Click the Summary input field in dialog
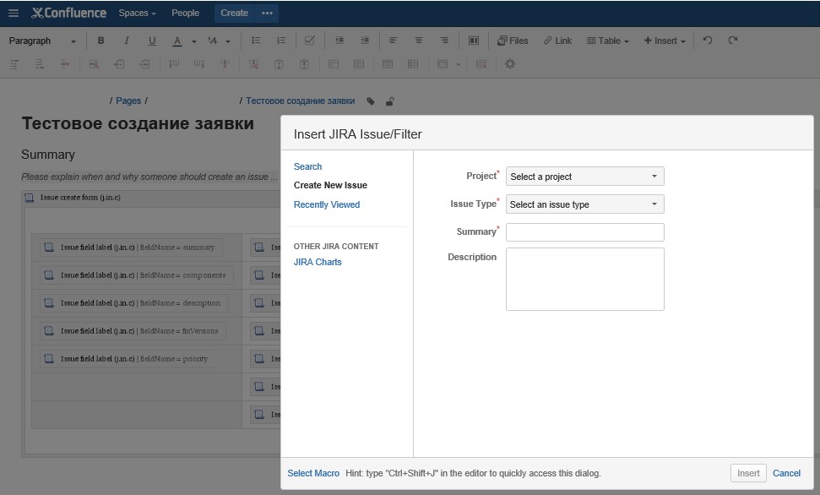820x495 pixels. click(x=584, y=232)
